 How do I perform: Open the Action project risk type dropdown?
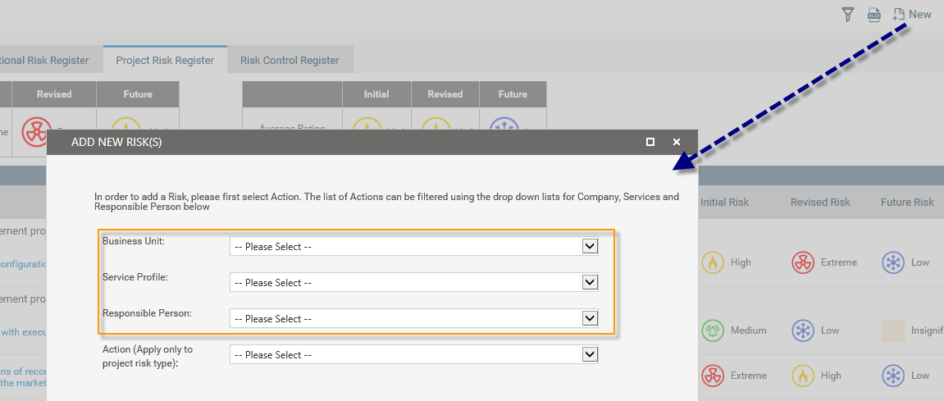pyautogui.click(x=414, y=354)
